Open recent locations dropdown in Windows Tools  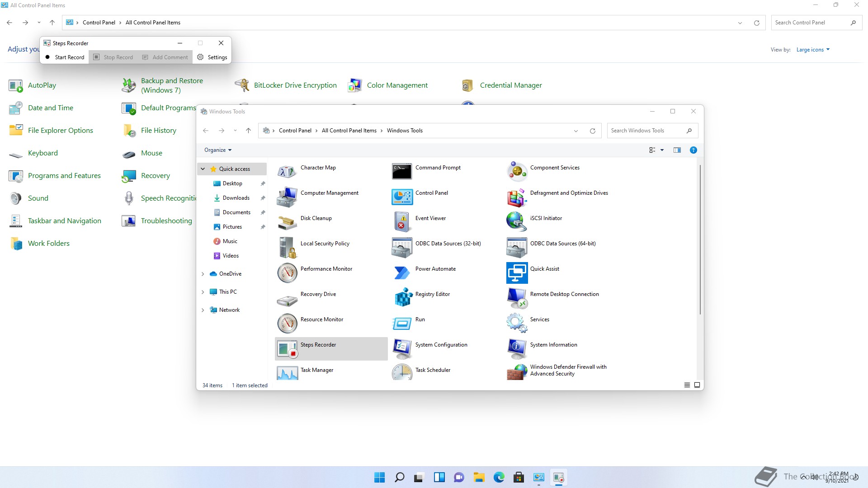235,131
